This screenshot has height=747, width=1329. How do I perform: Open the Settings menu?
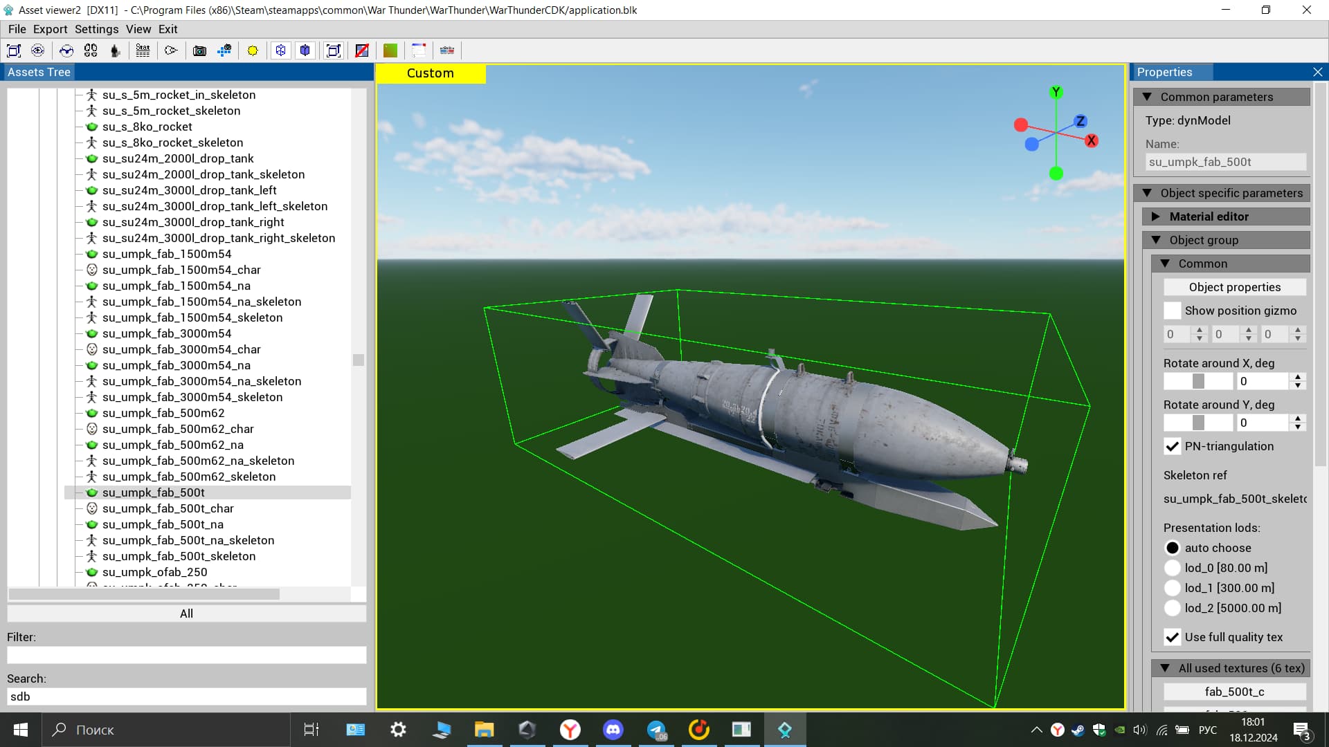point(97,29)
